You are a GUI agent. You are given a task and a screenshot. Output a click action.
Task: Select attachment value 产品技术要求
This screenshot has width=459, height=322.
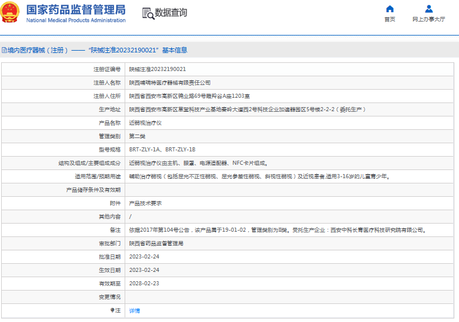[x=145, y=203]
